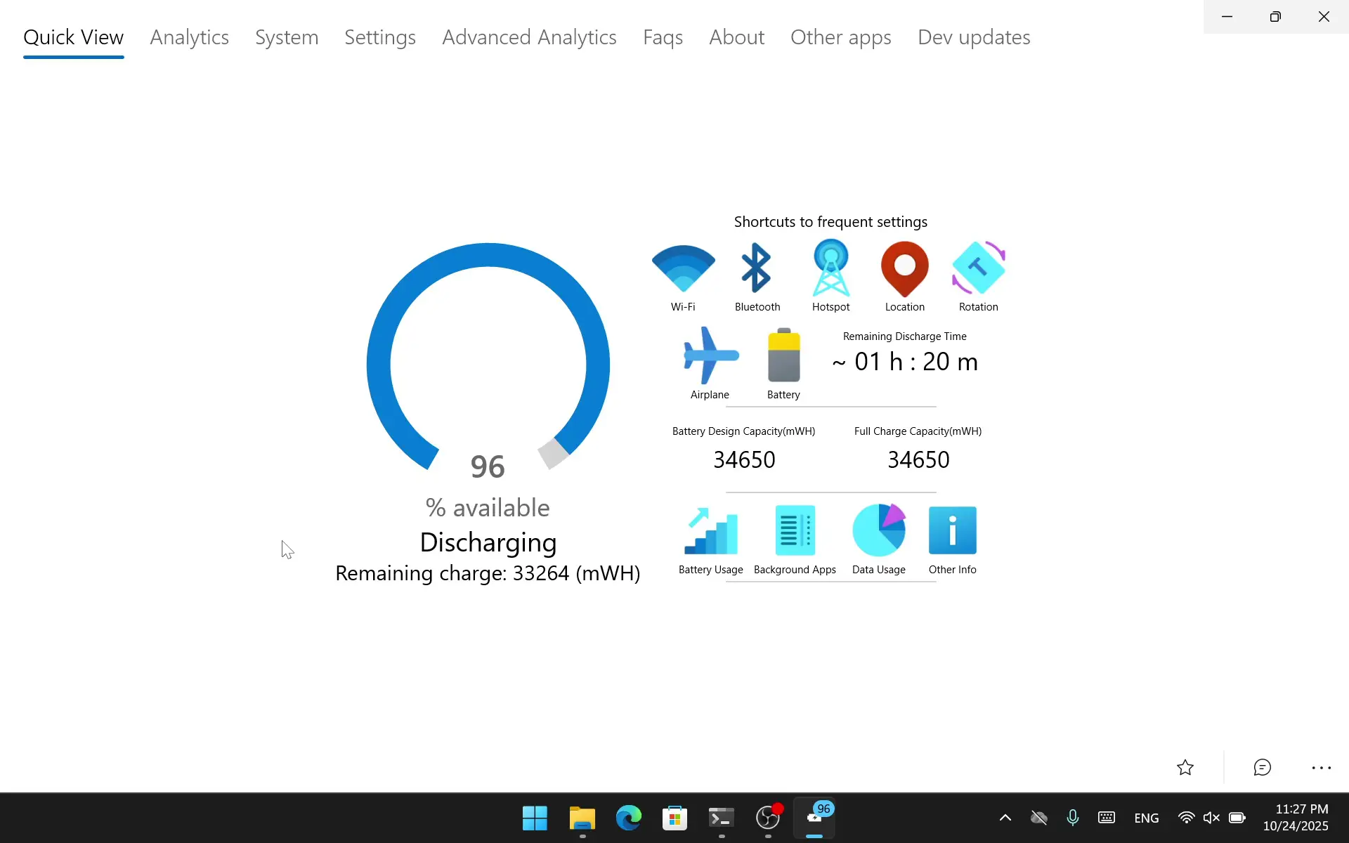Screen dimensions: 1349x843
Task: Open the Wi-Fi settings shortcut
Action: [x=683, y=269]
